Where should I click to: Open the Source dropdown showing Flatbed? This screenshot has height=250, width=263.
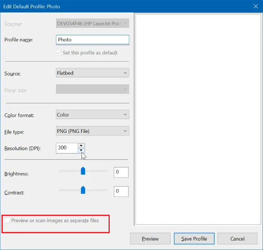(x=92, y=73)
